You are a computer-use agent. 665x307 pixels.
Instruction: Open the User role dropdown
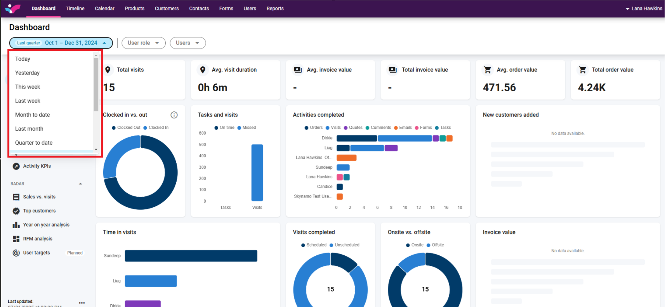point(143,43)
